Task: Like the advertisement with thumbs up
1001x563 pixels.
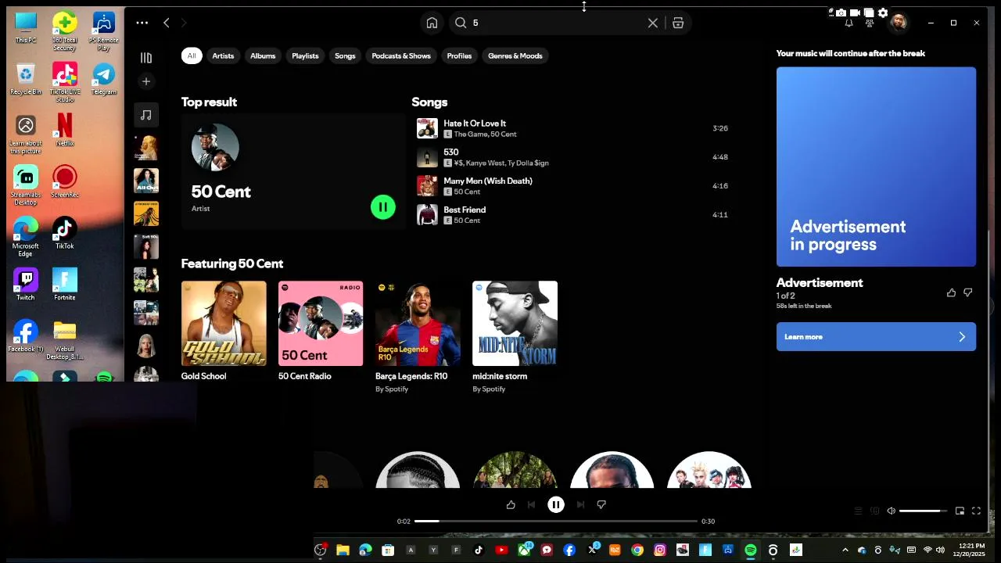Action: (x=951, y=292)
